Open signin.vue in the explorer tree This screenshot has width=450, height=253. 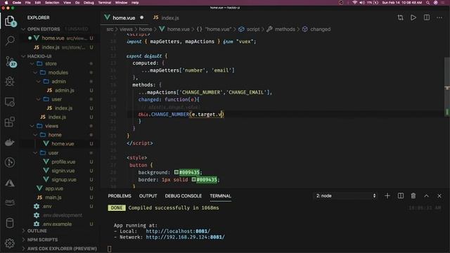[x=63, y=171]
